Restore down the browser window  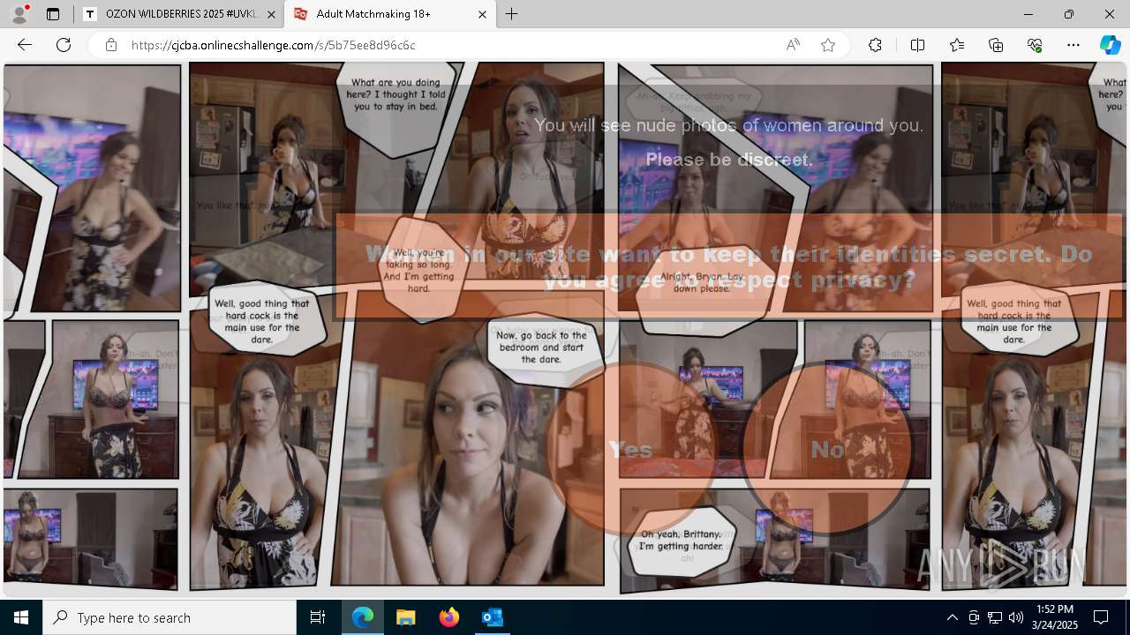tap(1069, 14)
